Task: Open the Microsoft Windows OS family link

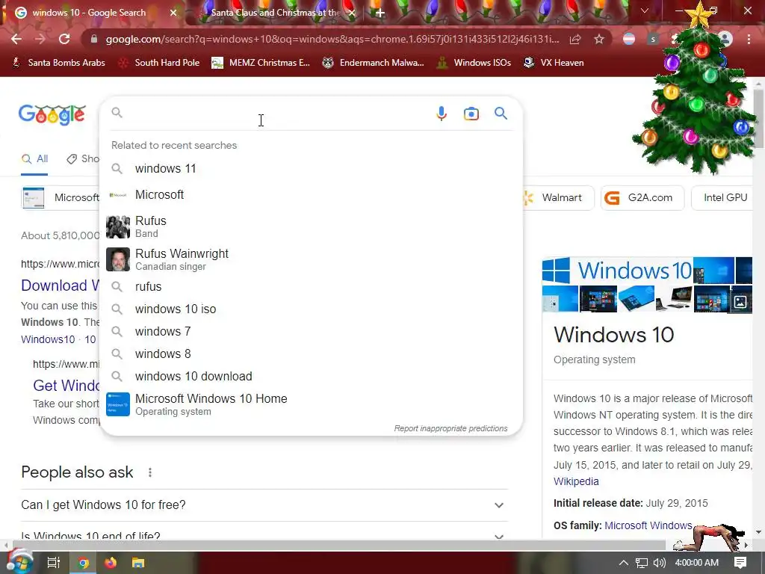Action: [648, 525]
